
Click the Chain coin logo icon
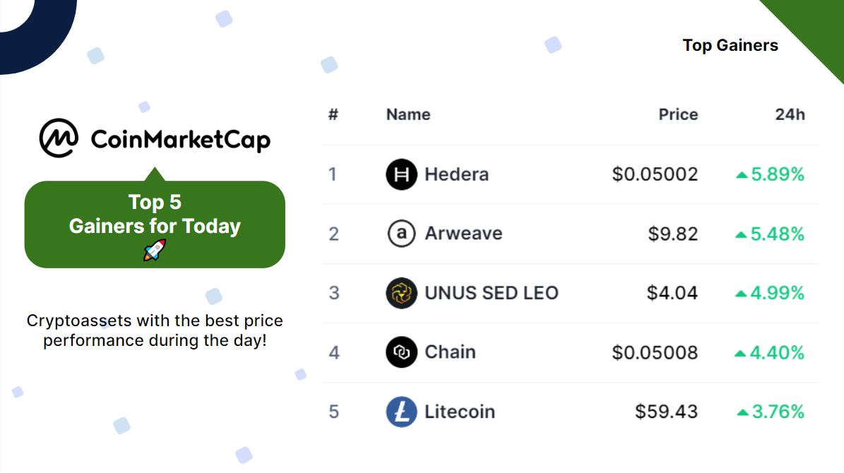(401, 352)
